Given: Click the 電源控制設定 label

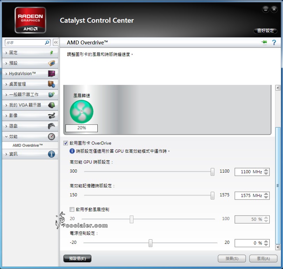Looking at the screenshot, I should (84, 233).
